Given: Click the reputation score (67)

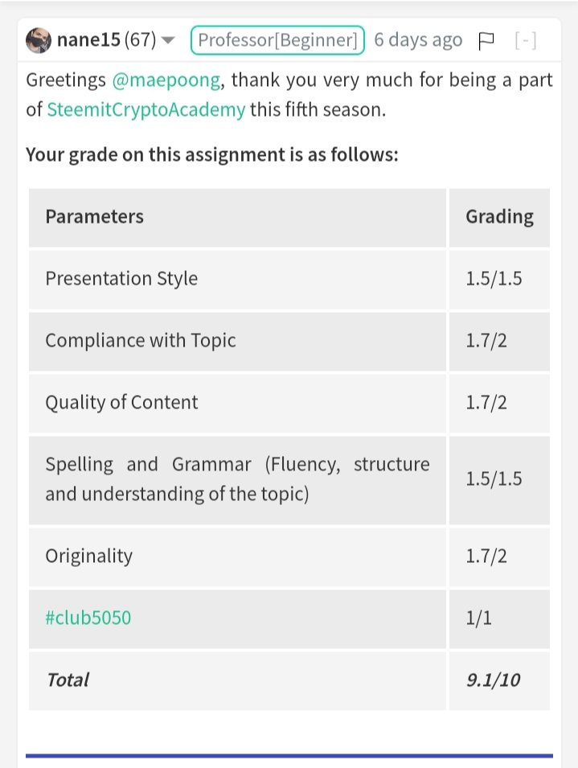Looking at the screenshot, I should 140,39.
